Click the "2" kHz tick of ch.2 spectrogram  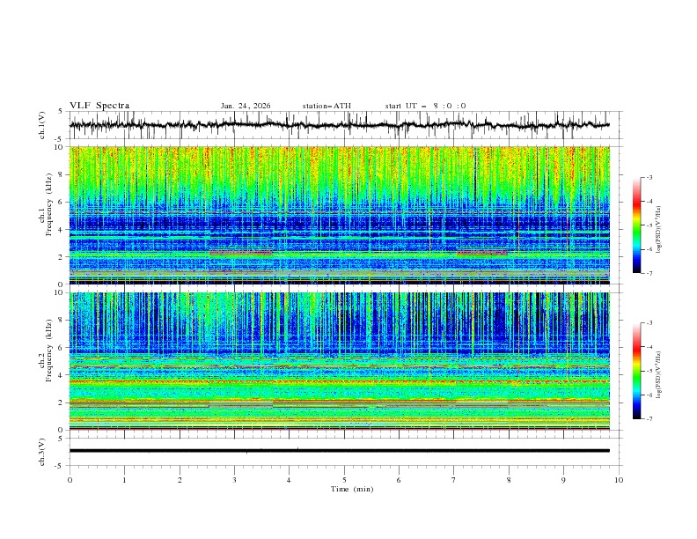click(62, 402)
